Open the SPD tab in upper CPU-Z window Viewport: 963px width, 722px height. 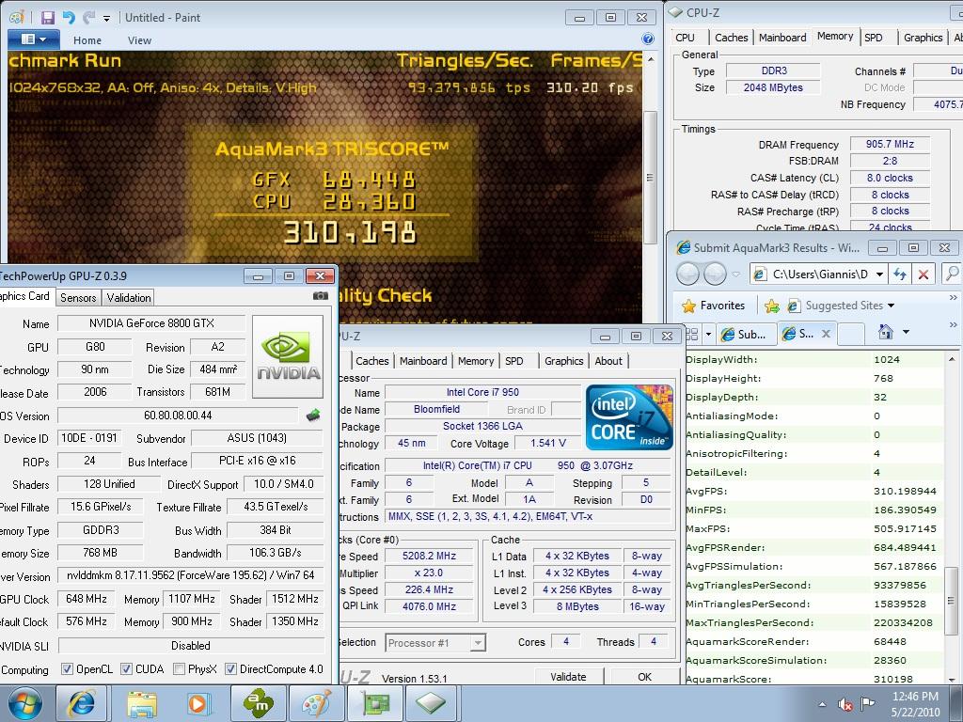tap(874, 38)
